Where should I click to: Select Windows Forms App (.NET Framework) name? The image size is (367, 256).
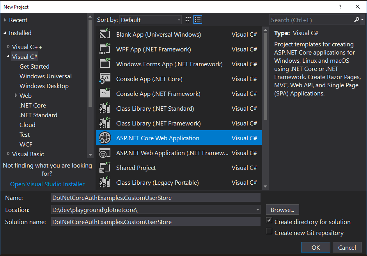coord(169,64)
